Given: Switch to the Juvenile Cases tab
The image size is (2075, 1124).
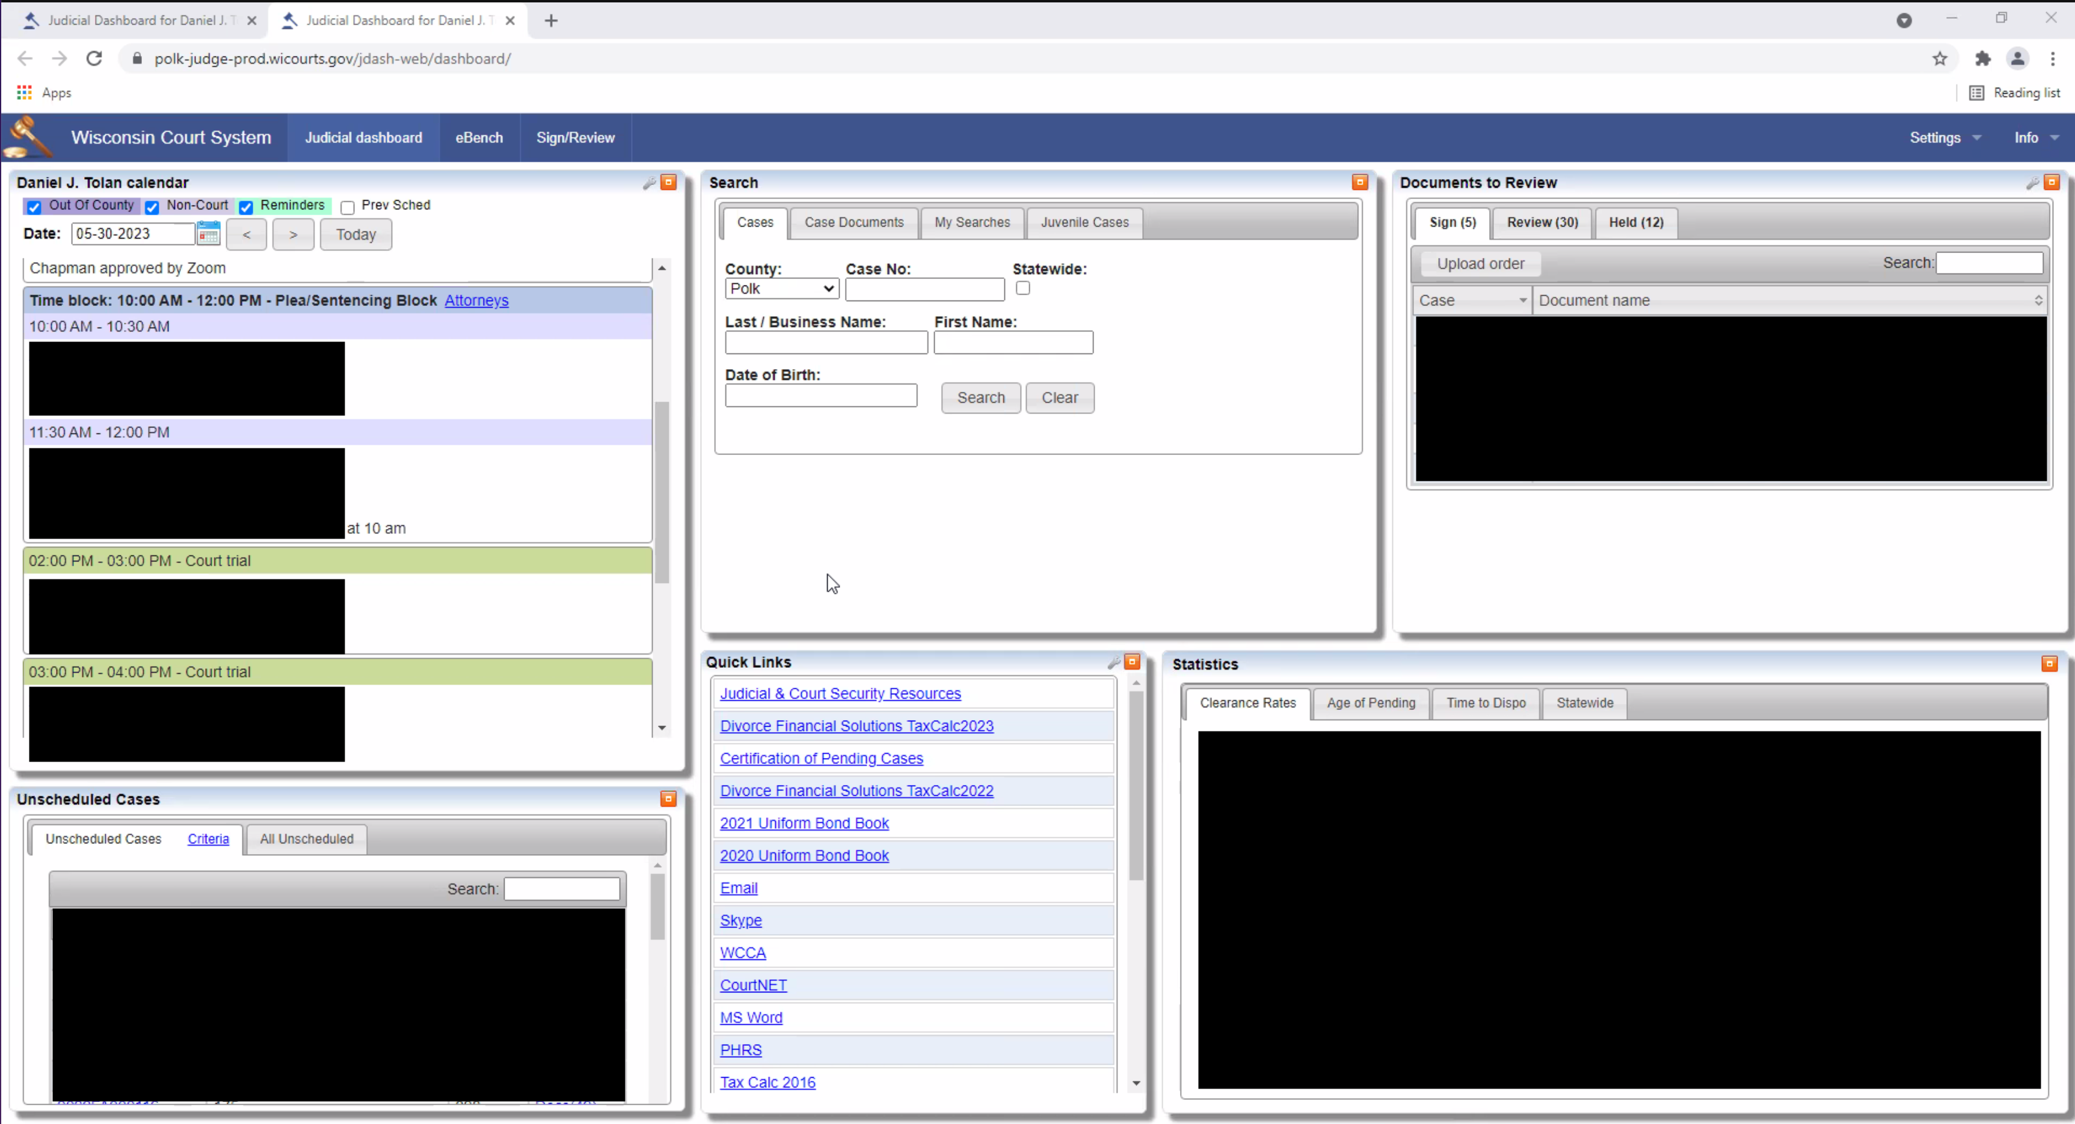Looking at the screenshot, I should (1083, 222).
